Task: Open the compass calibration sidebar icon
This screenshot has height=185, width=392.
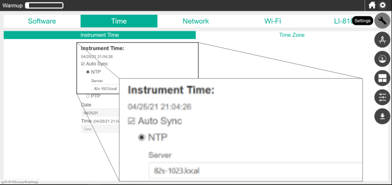Action: (382, 40)
